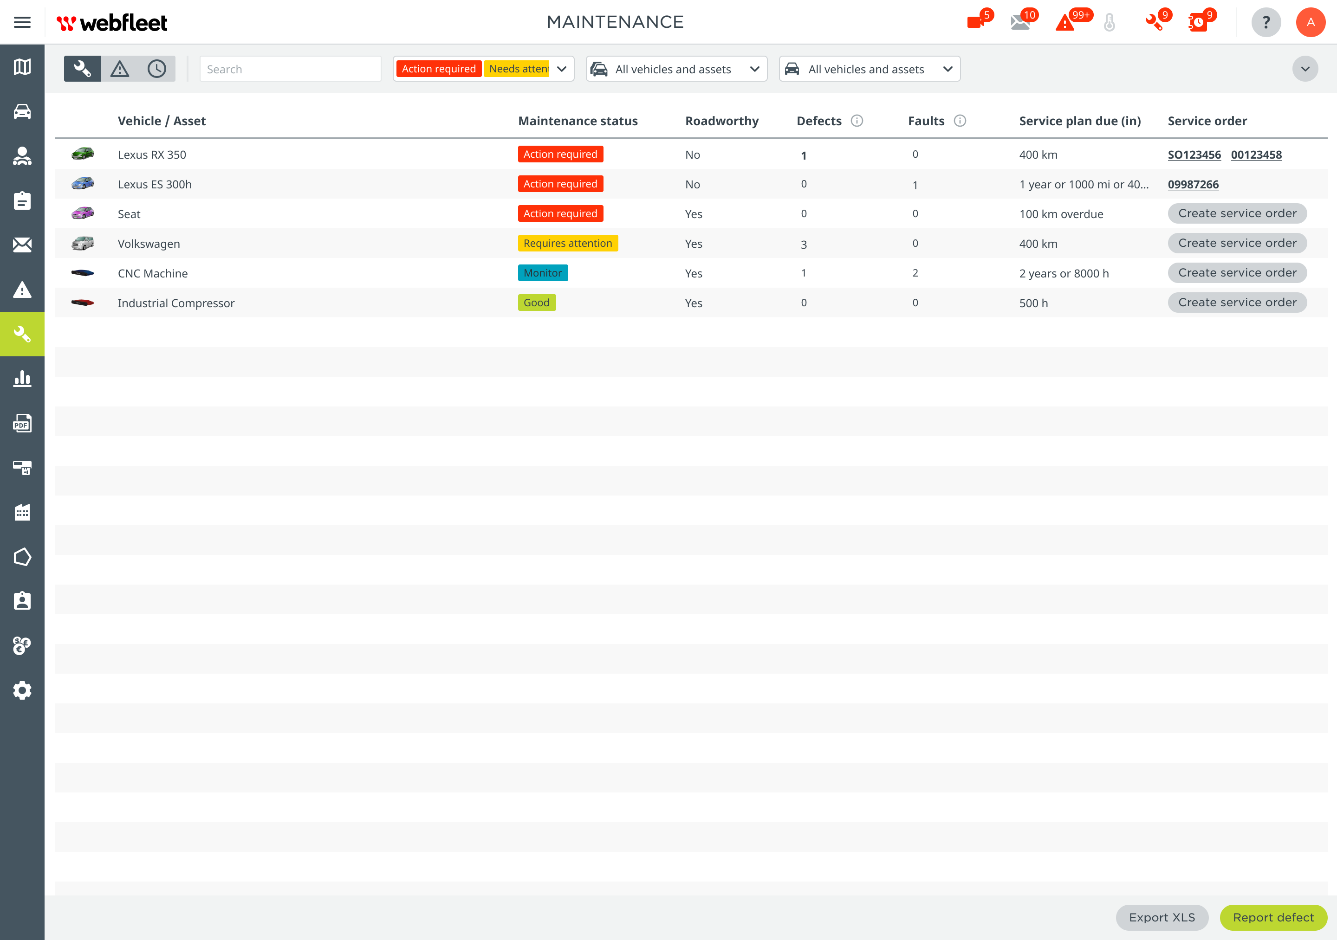Open the drivers section in sidebar
Image resolution: width=1337 pixels, height=940 pixels.
pos(22,156)
